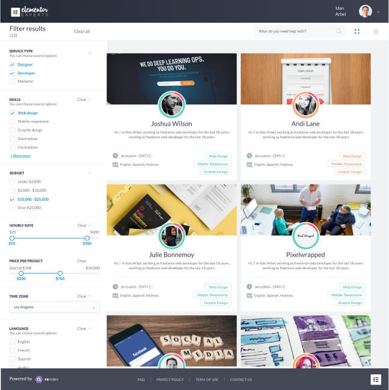Check the English language option

point(12,342)
